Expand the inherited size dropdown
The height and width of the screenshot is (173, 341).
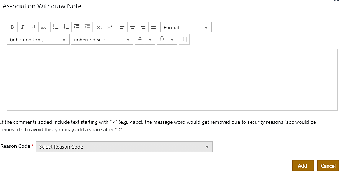tap(102, 40)
